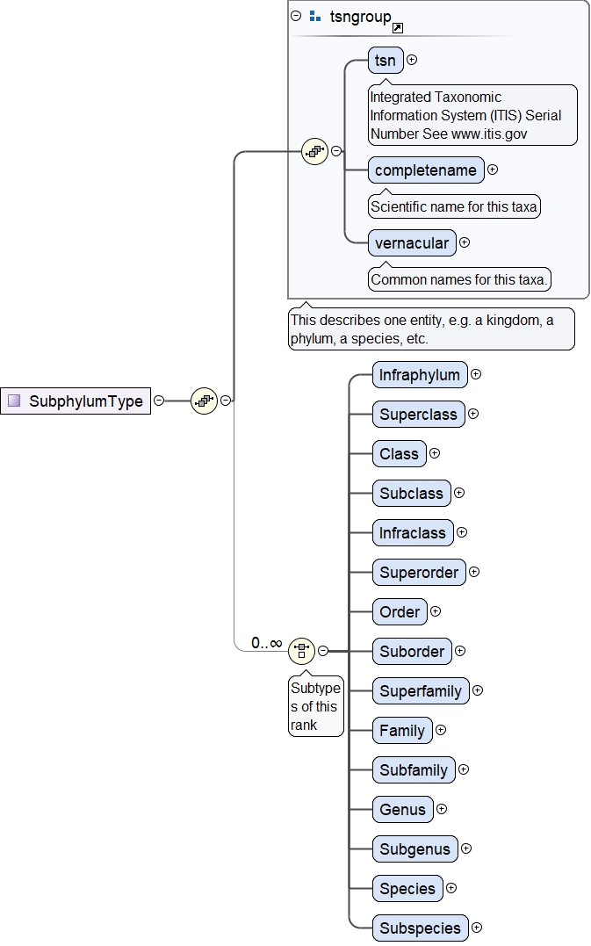Select the completename element box
The width and height of the screenshot is (591, 946).
point(426,170)
